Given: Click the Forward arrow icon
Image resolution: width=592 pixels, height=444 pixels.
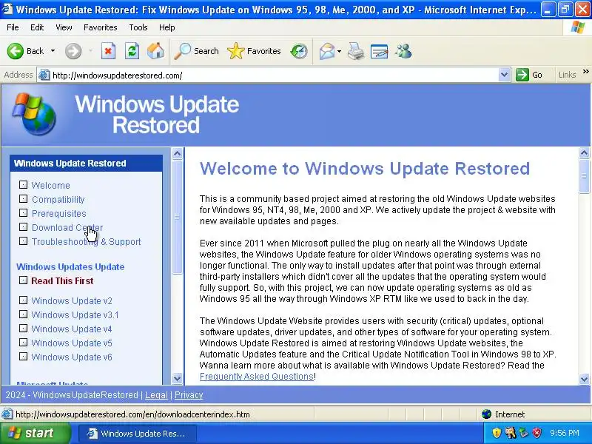Looking at the screenshot, I should pyautogui.click(x=73, y=51).
